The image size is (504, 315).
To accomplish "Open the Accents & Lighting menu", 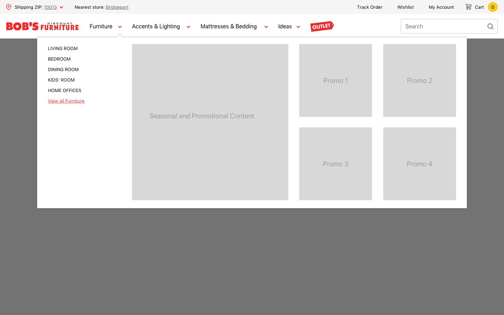I will [x=156, y=26].
